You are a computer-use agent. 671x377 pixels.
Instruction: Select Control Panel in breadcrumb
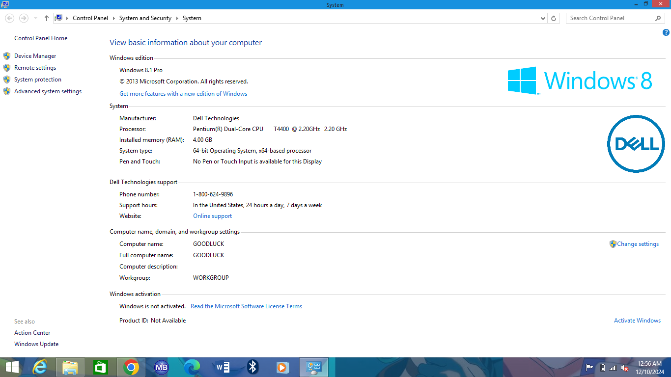point(90,18)
